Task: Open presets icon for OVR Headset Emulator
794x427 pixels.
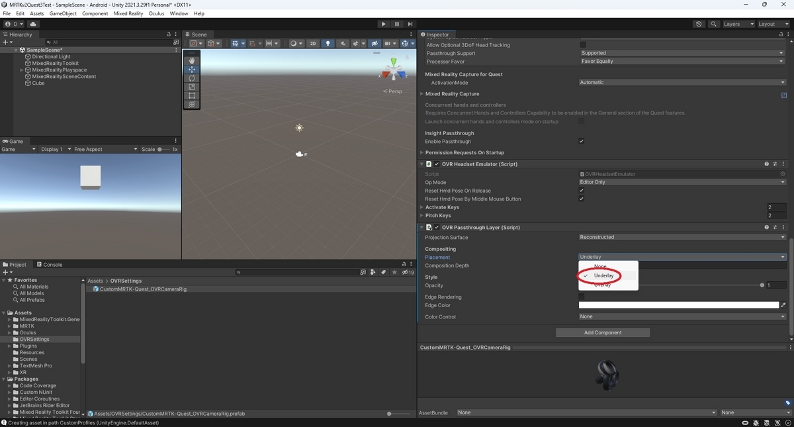Action: [775, 164]
